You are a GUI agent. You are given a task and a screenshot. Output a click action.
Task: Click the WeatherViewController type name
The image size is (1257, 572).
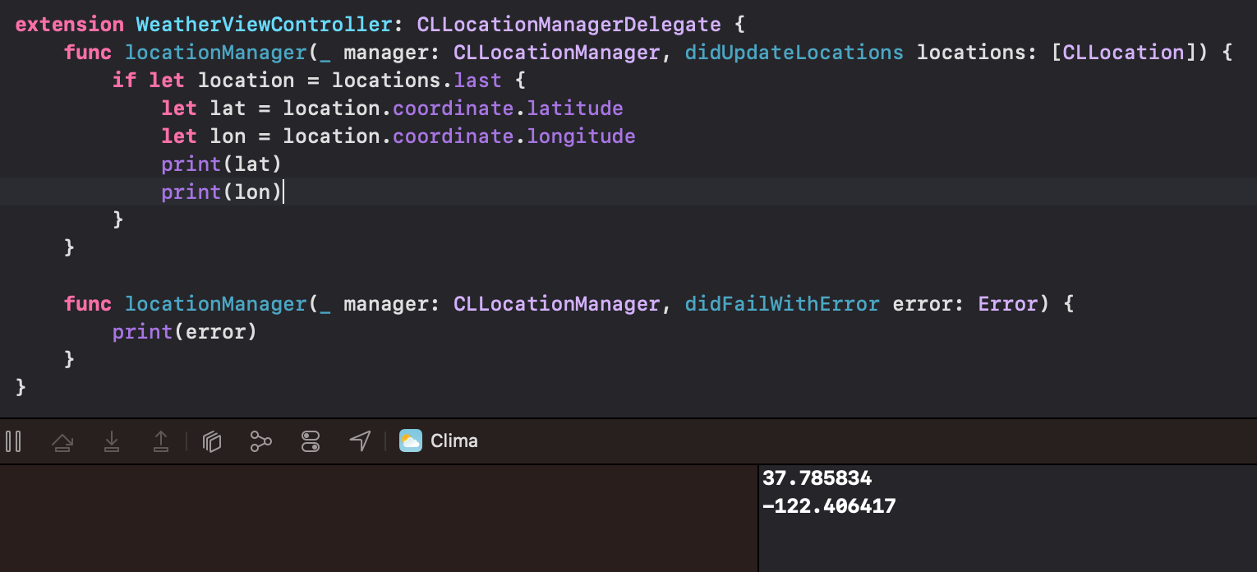pyautogui.click(x=264, y=25)
